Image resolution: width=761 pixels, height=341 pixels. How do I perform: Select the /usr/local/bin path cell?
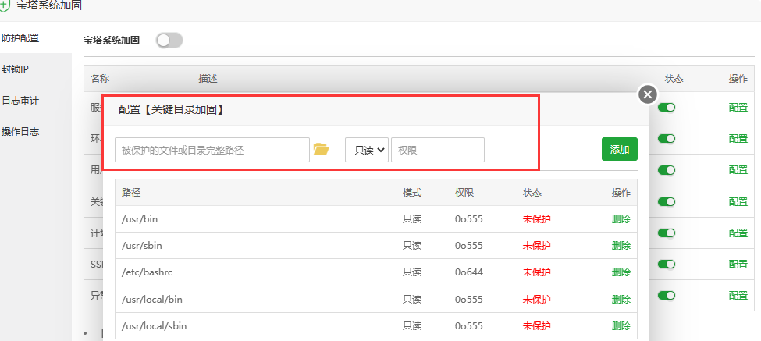coord(152,300)
